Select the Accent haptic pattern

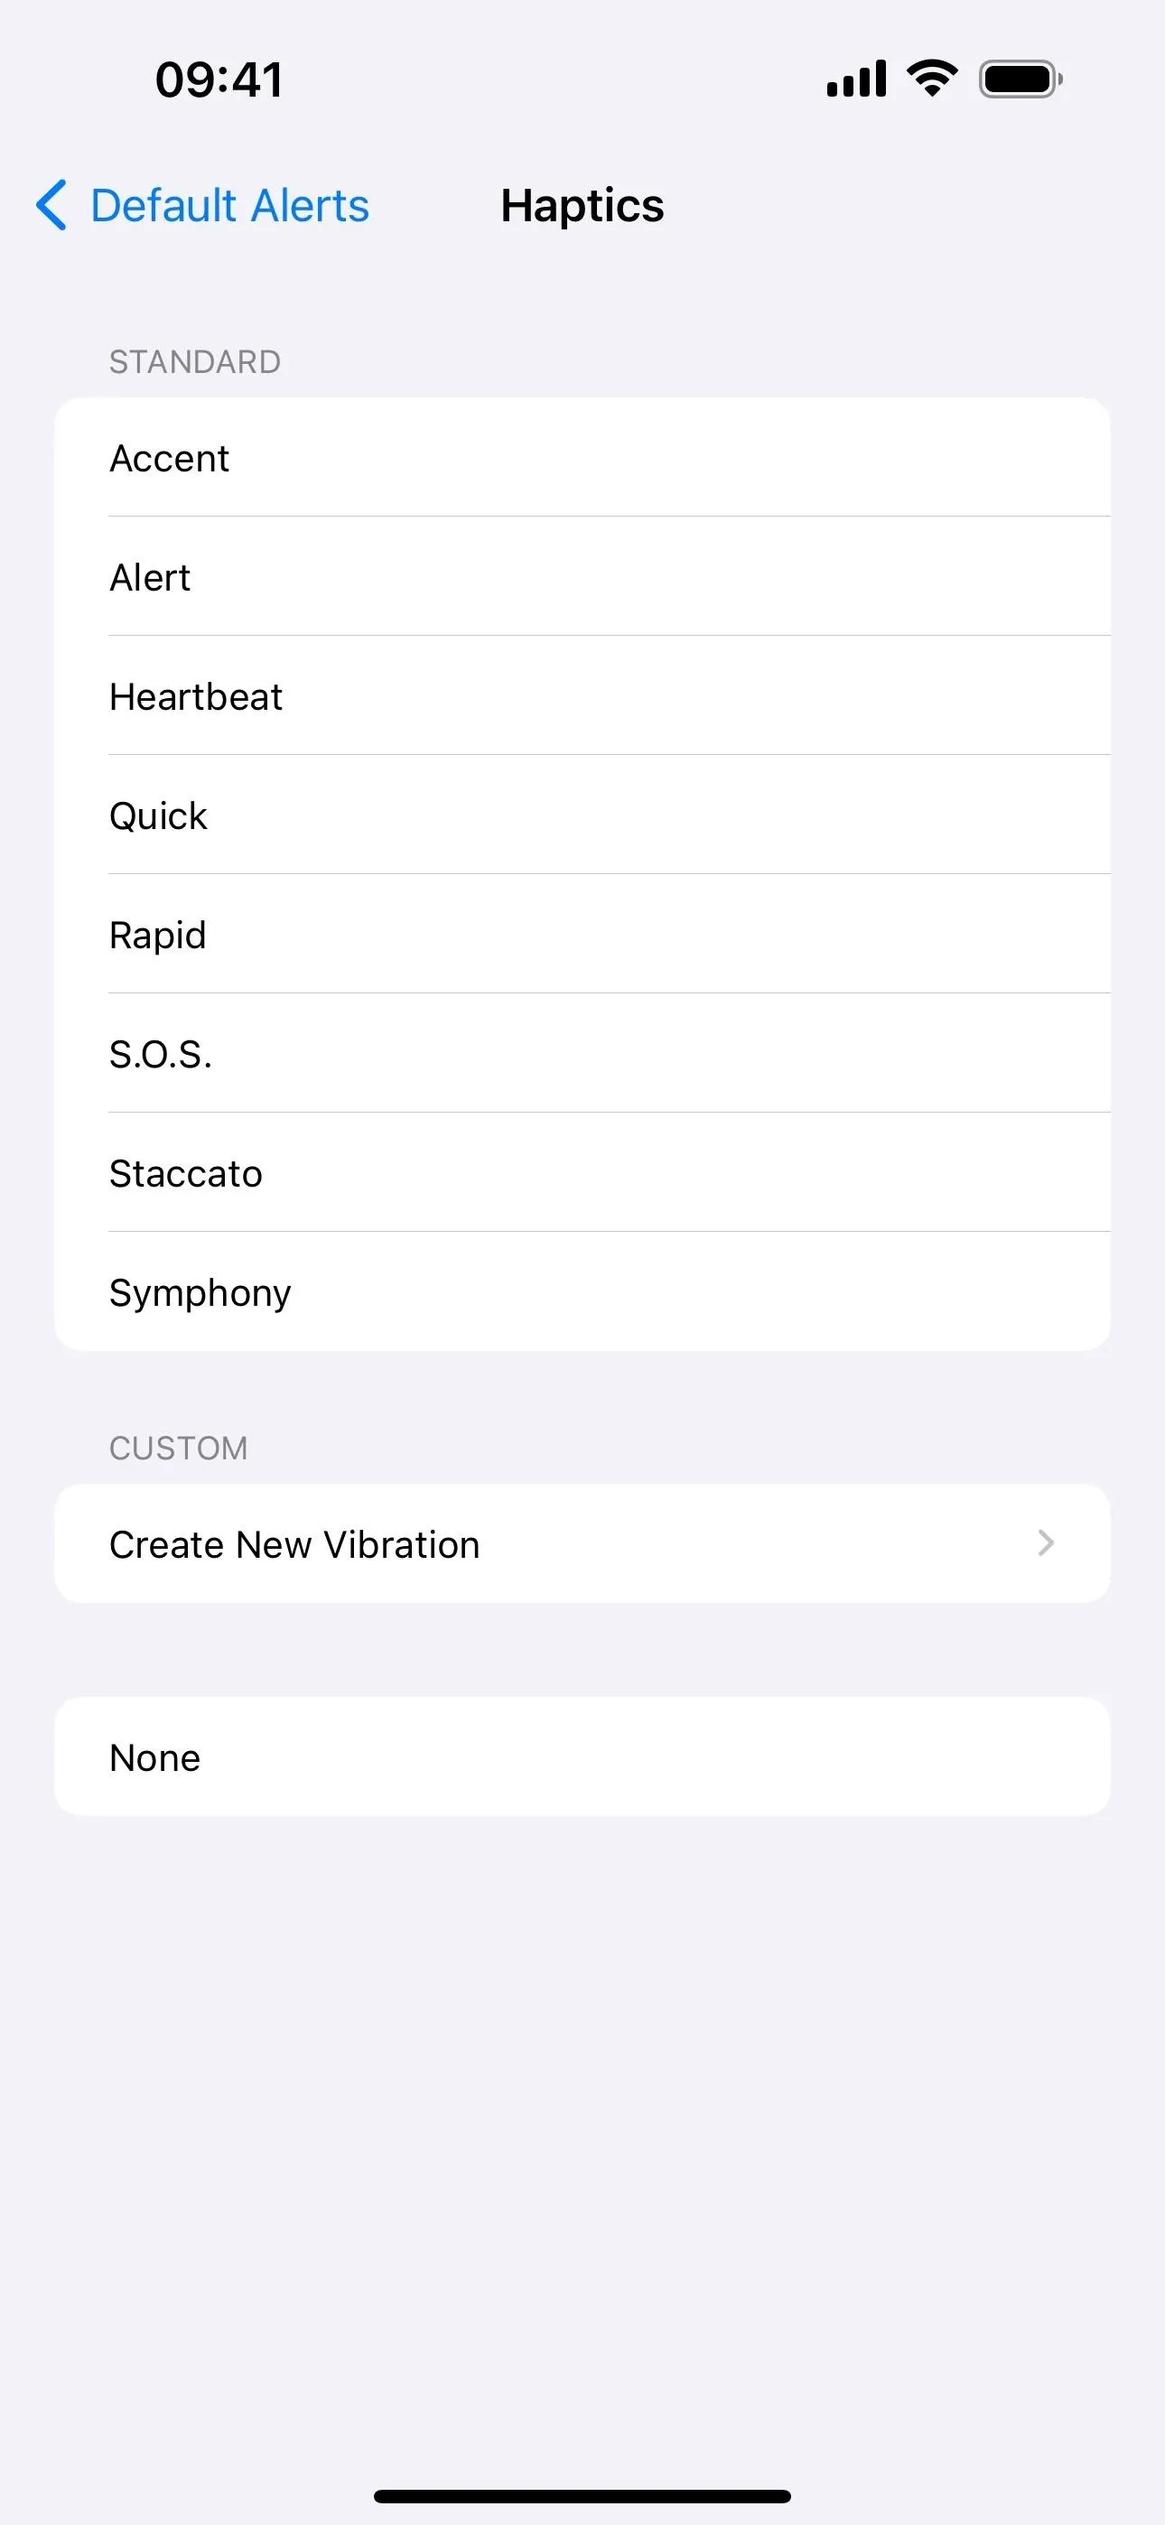click(582, 458)
